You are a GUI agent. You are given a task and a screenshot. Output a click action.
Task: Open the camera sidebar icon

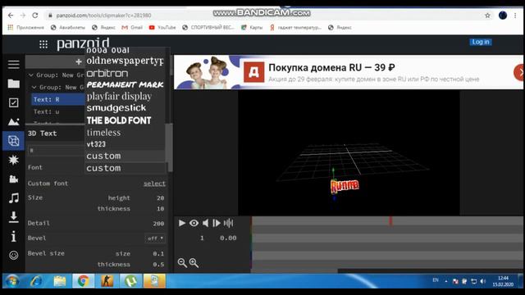click(x=13, y=179)
